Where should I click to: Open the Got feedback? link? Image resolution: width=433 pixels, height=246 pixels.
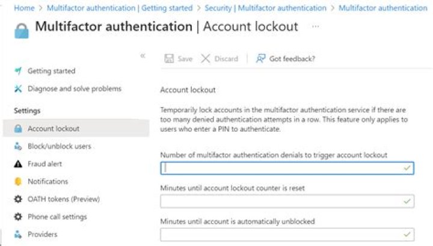point(286,58)
